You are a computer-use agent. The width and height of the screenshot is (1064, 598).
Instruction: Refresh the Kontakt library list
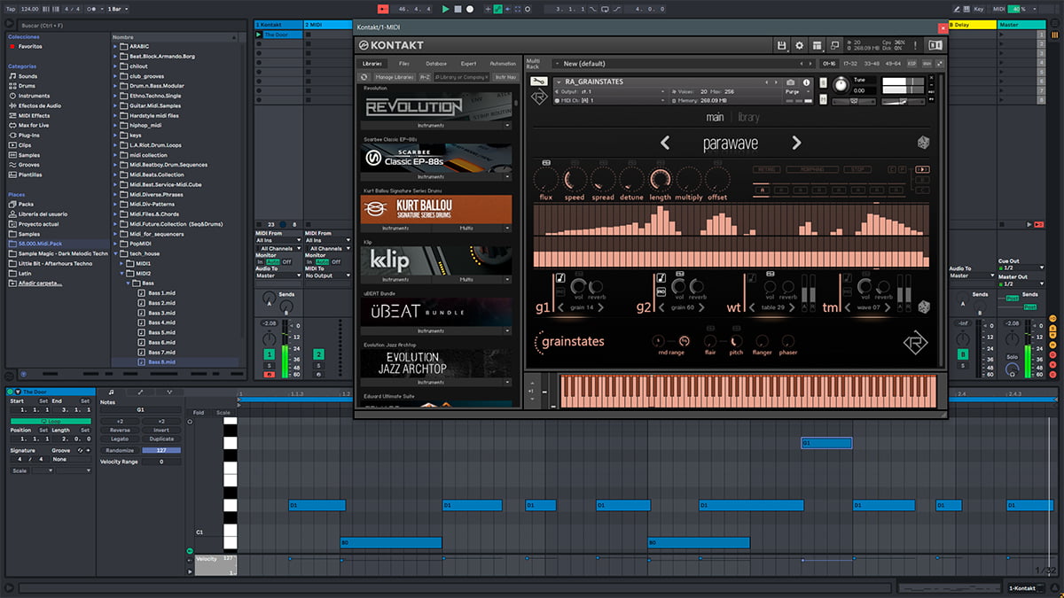tap(364, 77)
